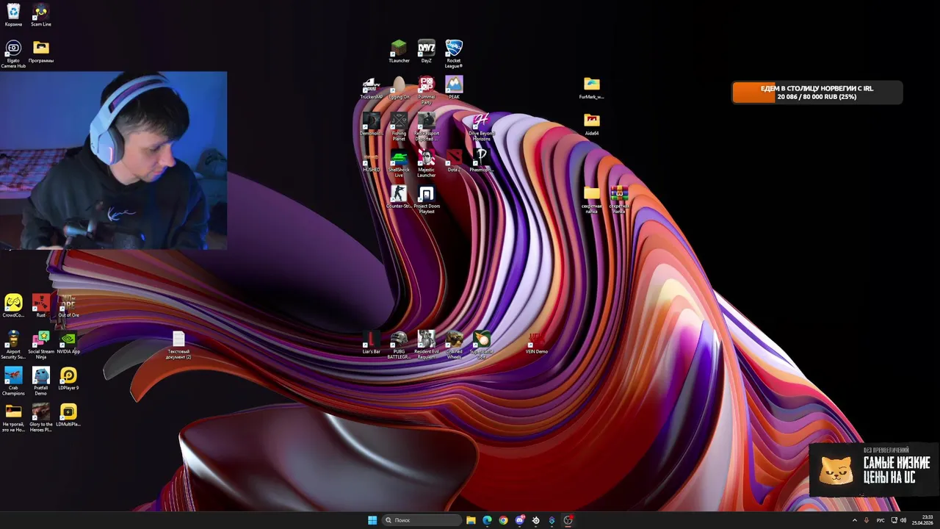
Task: Expand the hidden system tray icons
Action: [854, 520]
